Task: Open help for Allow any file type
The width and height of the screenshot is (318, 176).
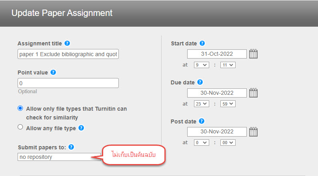Action: (81, 128)
